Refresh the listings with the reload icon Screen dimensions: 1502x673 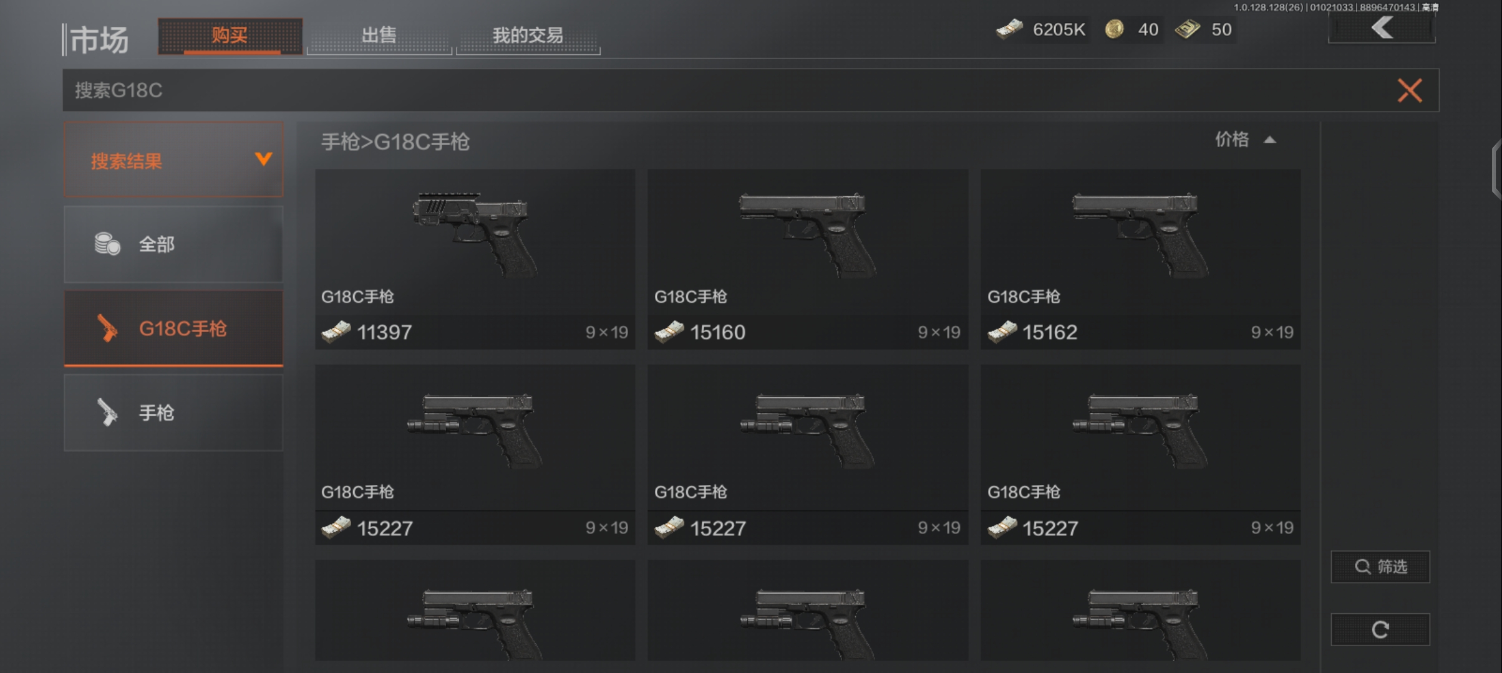click(x=1380, y=629)
